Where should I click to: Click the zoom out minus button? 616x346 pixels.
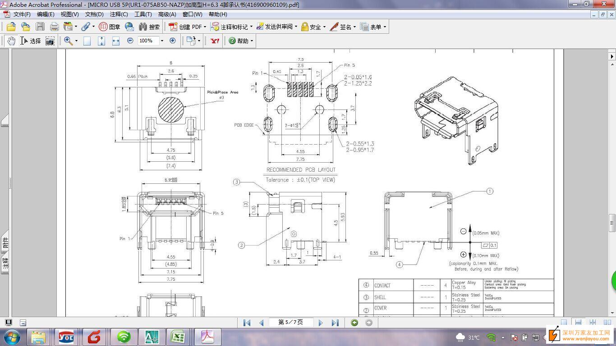point(130,41)
